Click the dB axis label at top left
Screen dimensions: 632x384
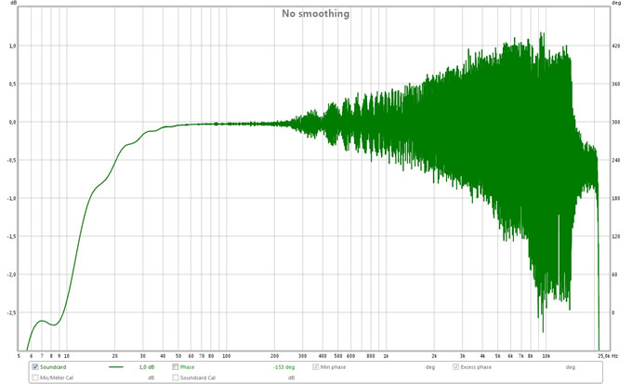(x=13, y=4)
